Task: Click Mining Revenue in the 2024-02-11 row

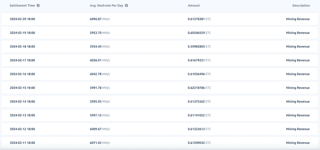Action: (x=298, y=143)
